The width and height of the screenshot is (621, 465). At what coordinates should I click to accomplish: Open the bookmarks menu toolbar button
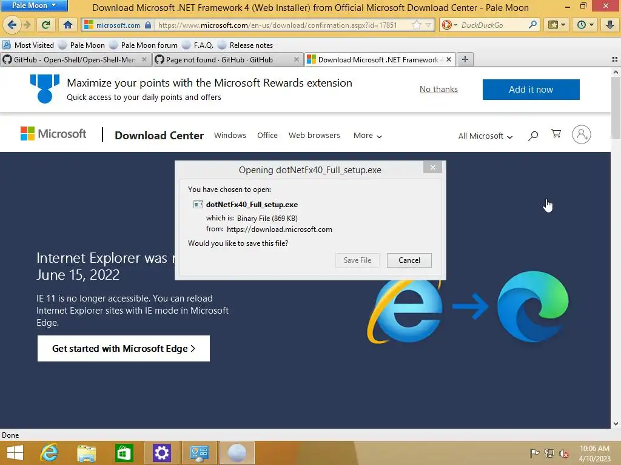[x=557, y=25]
